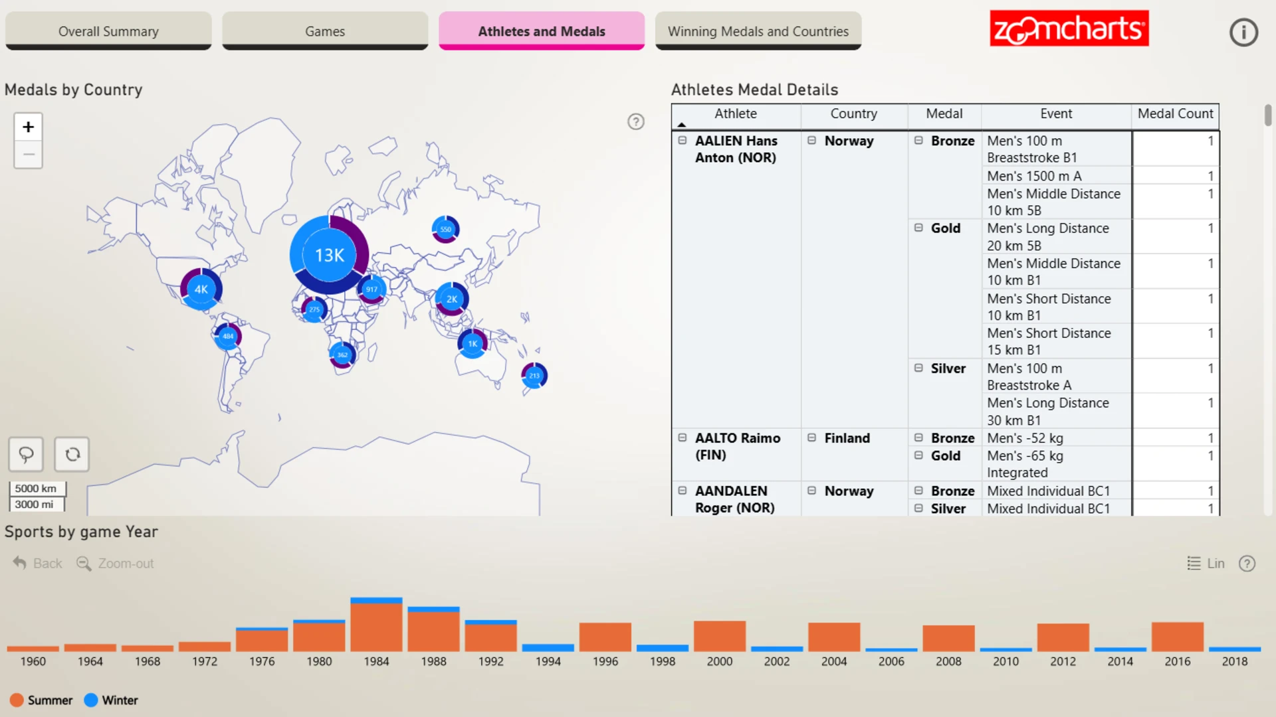The height and width of the screenshot is (717, 1276).
Task: Select the 13K Europe medal cluster
Action: click(329, 255)
